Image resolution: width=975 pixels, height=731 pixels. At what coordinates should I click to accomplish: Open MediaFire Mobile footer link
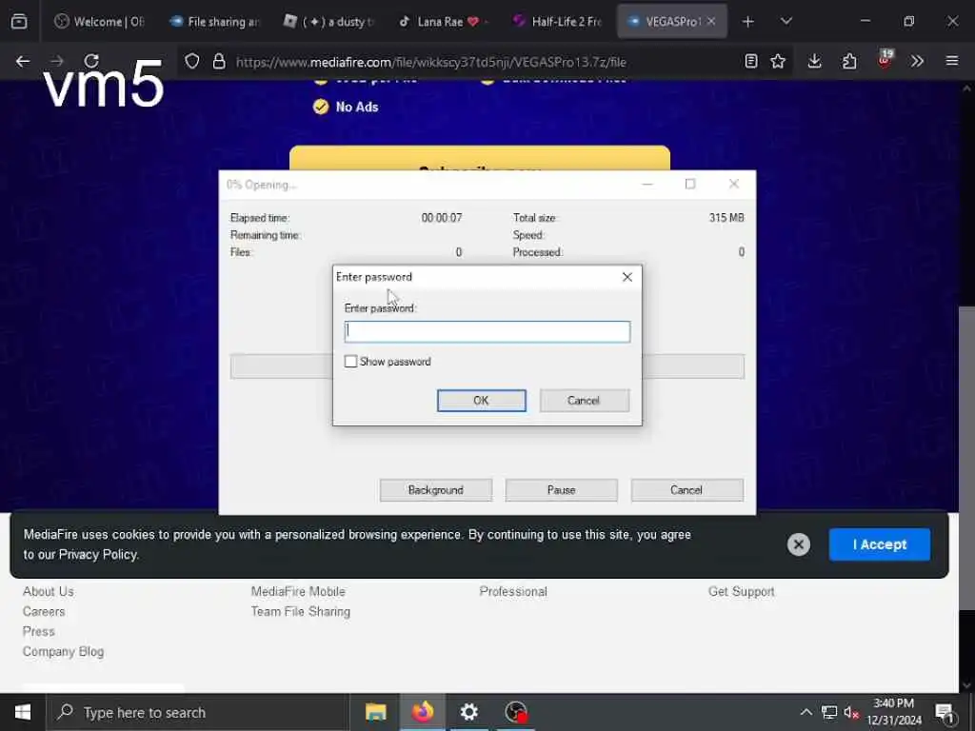coord(298,591)
